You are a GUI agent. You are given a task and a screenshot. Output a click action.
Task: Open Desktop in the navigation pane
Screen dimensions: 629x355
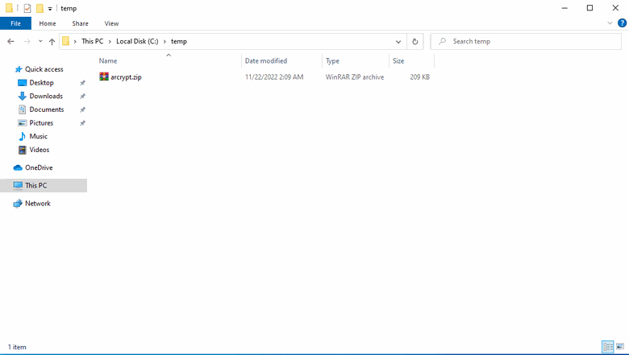coord(41,82)
